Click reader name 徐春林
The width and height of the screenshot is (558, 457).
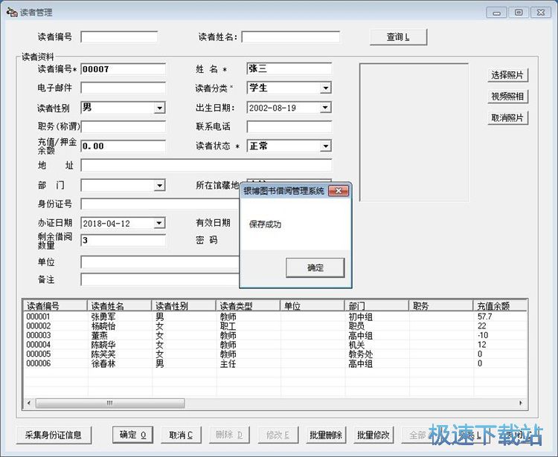point(103,363)
